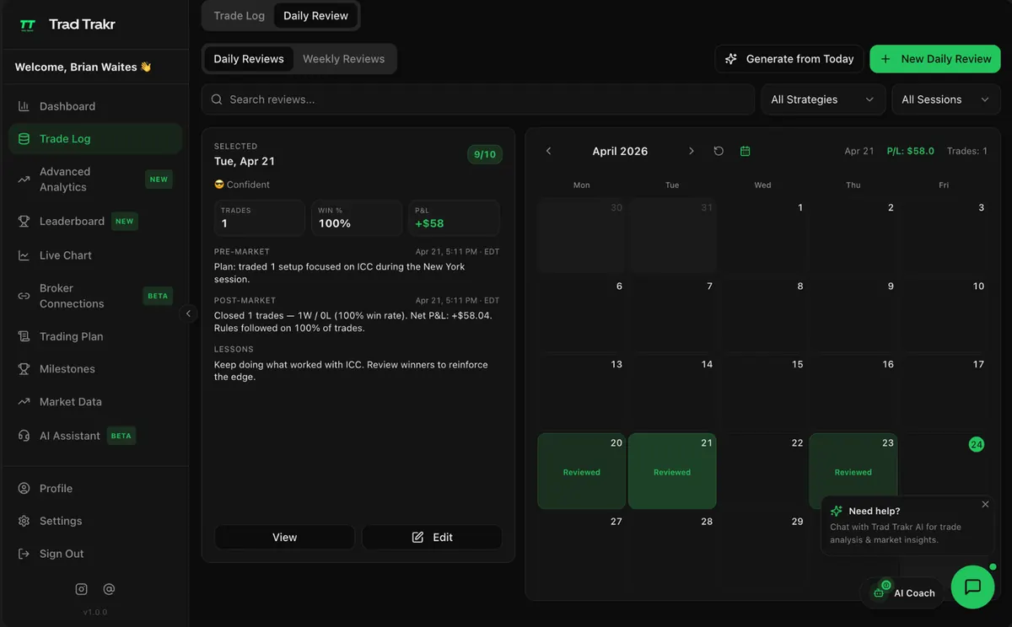1012x627 pixels.
Task: Select April 22 in calendar
Action: [762, 471]
